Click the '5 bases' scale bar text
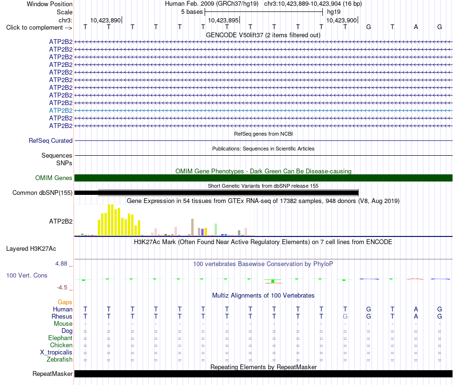Viewport: 453px width, 385px height. [x=192, y=12]
